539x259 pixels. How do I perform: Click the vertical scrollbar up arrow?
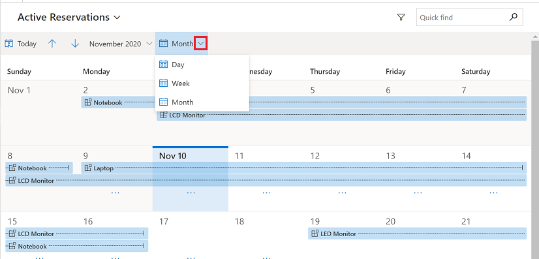click(x=535, y=36)
